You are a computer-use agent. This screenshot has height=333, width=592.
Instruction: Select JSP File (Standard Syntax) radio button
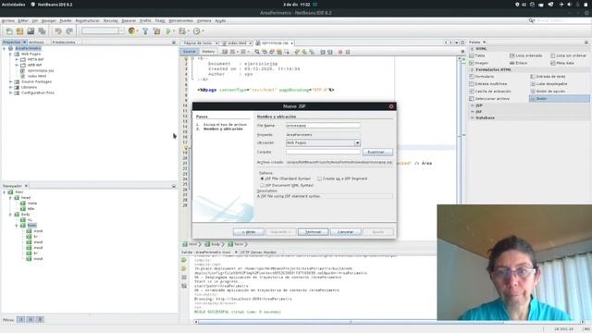tap(262, 179)
